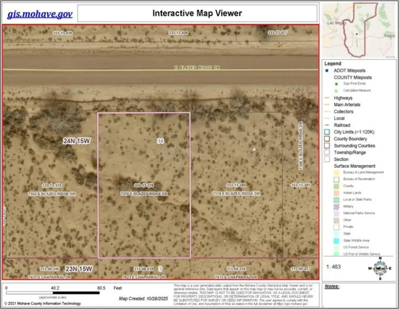Click the Calculated Measure legend symbol

(x=337, y=91)
